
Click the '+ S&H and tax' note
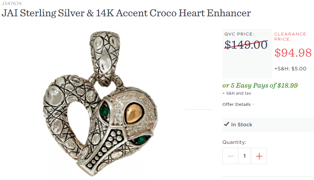(x=236, y=93)
